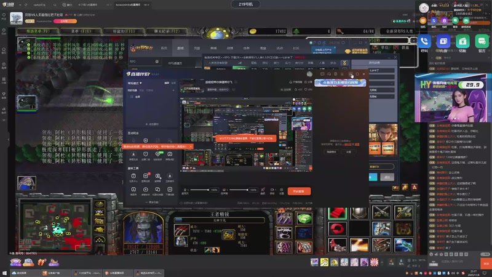The image size is (492, 277).
Task: Open the hamburger menu in live companion title bar
Action: (x=342, y=74)
